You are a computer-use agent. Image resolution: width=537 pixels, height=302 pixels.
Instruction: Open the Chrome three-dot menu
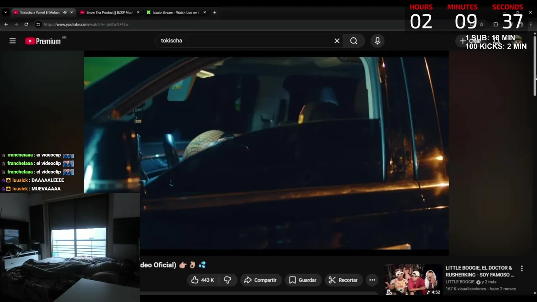(x=531, y=24)
